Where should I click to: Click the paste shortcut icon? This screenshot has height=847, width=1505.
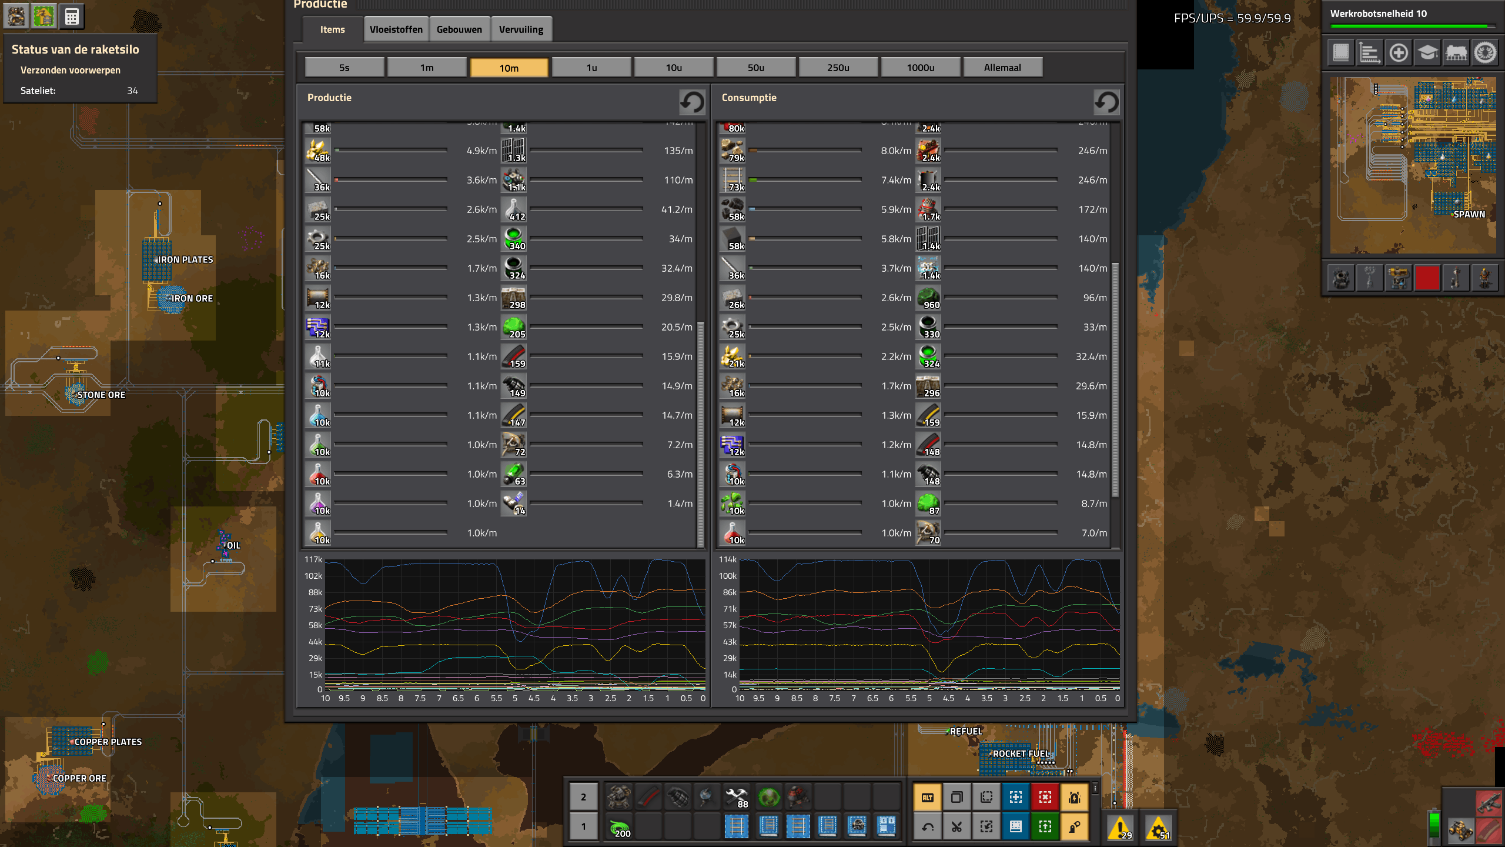[x=986, y=827]
